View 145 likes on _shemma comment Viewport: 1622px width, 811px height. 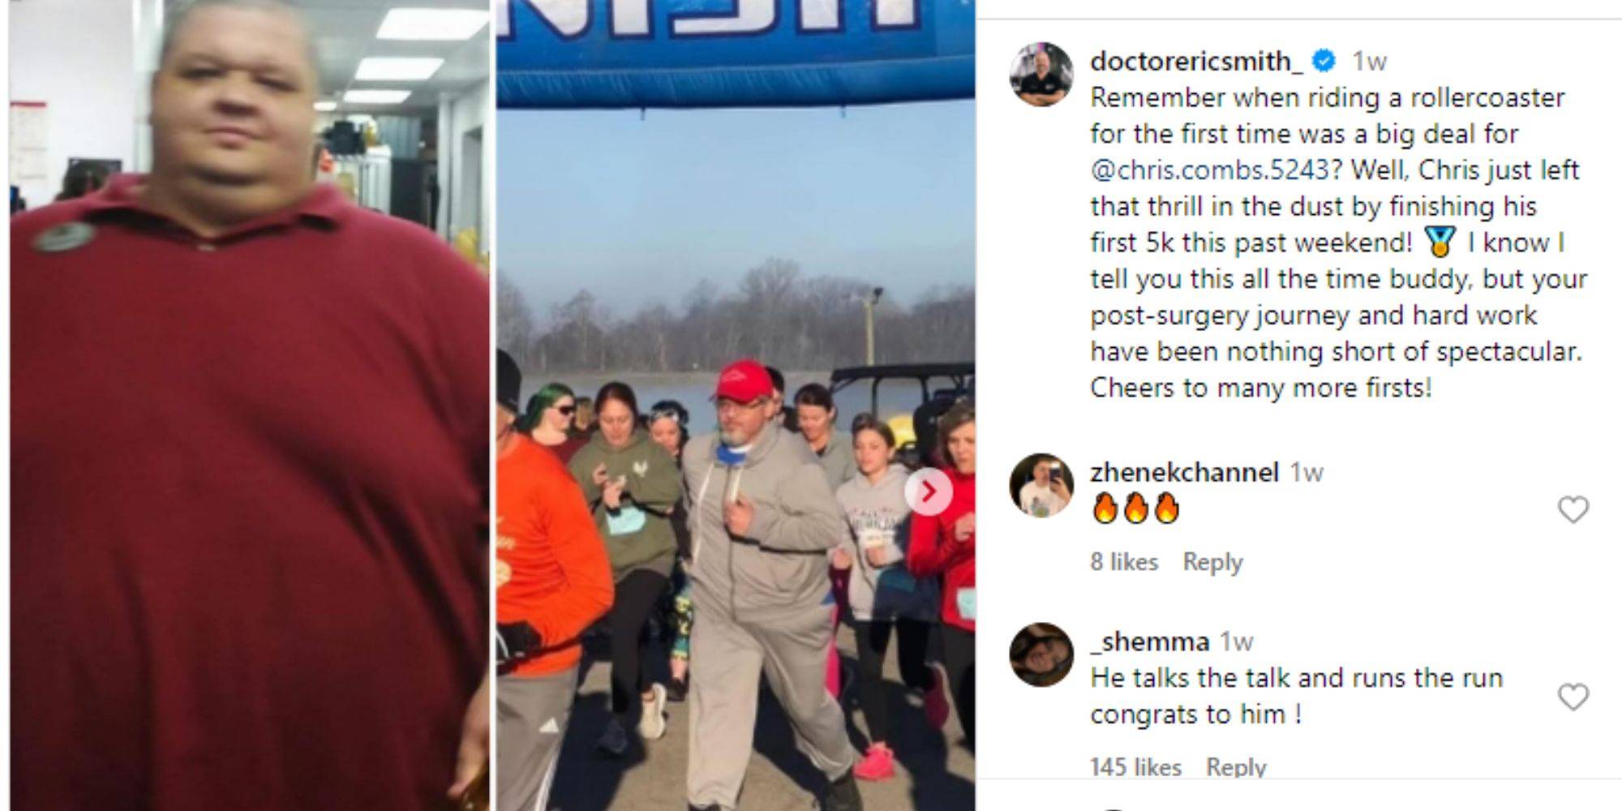point(1135,766)
